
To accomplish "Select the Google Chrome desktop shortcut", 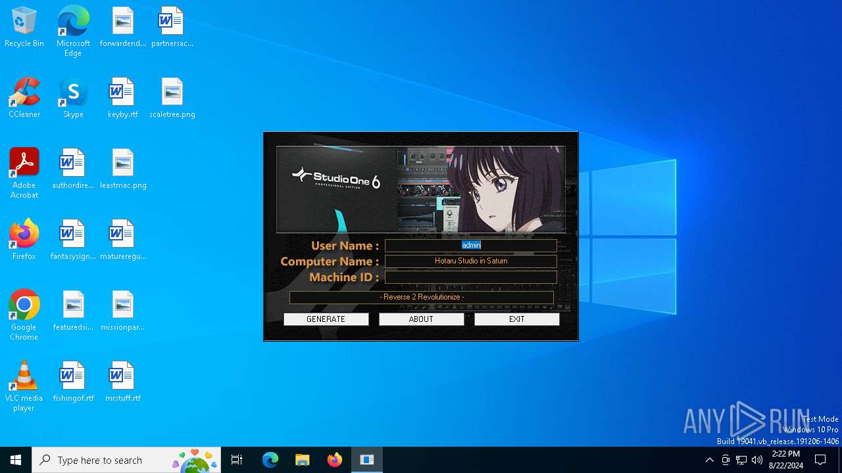I will click(24, 315).
